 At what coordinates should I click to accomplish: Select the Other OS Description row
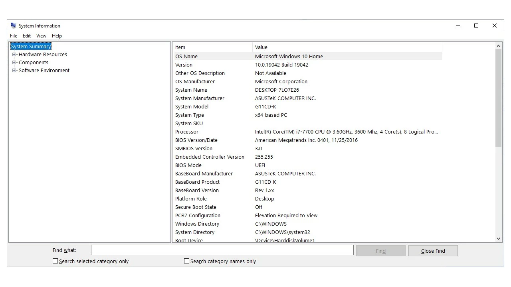(308, 73)
